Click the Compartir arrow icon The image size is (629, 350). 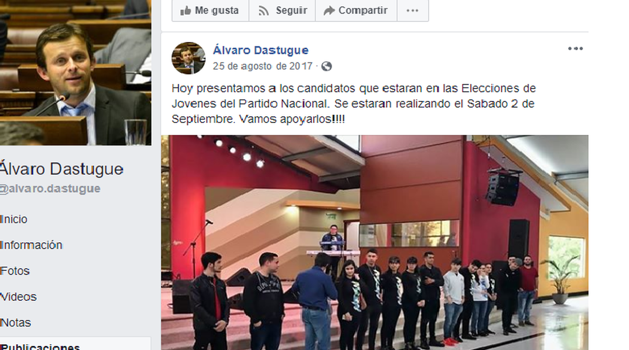coord(329,10)
